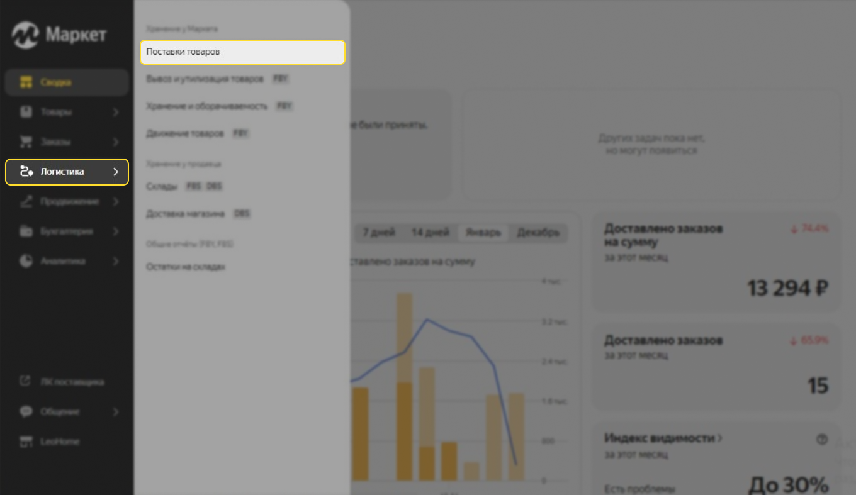The height and width of the screenshot is (495, 856).
Task: Click the Других задач пока нет message
Action: click(x=651, y=145)
